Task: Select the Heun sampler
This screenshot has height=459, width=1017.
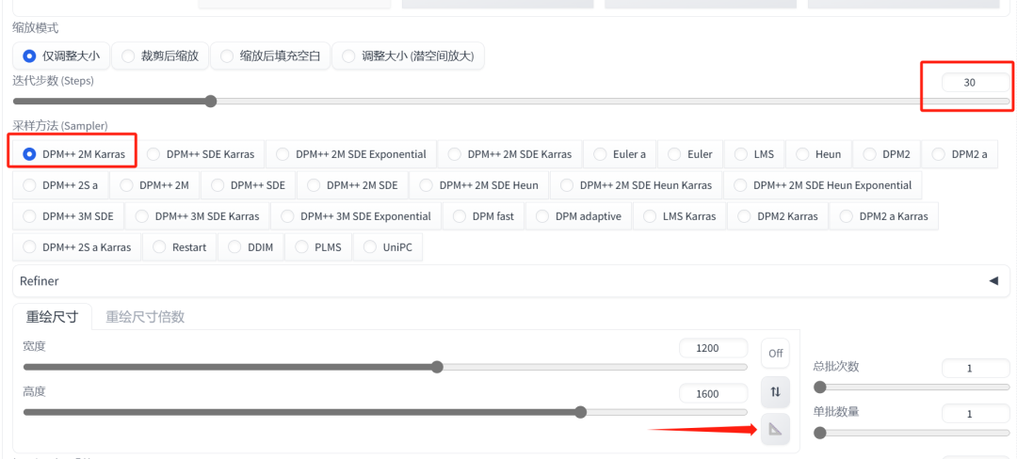Action: [x=818, y=154]
